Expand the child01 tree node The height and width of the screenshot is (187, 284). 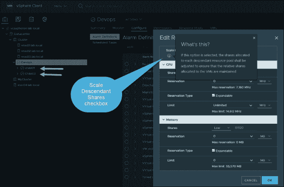[18, 68]
